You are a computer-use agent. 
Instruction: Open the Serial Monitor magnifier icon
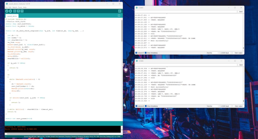click(119, 11)
